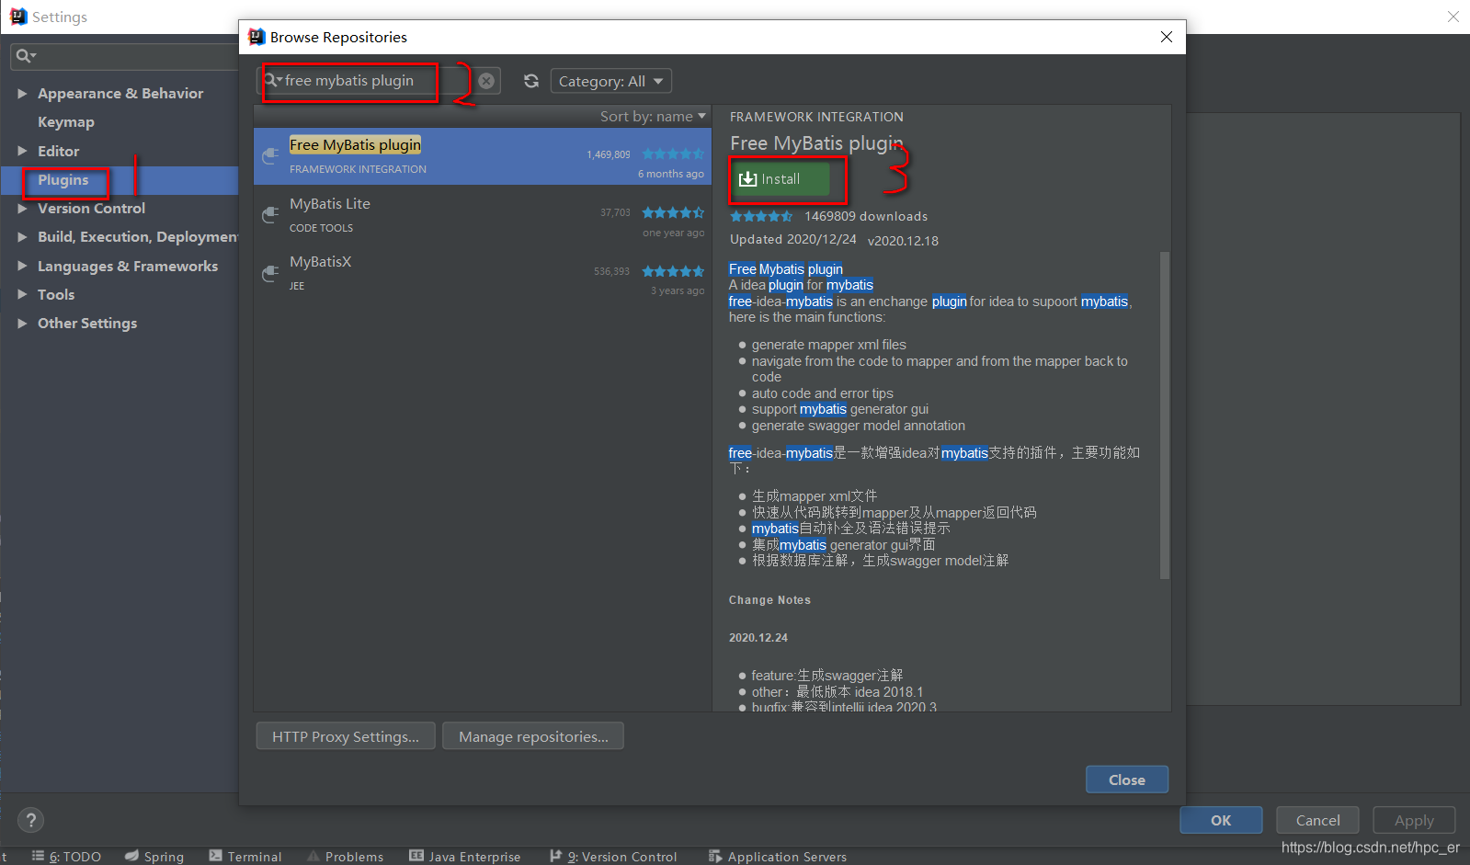This screenshot has height=865, width=1470.
Task: Click the '6 months ago' label
Action: [671, 174]
